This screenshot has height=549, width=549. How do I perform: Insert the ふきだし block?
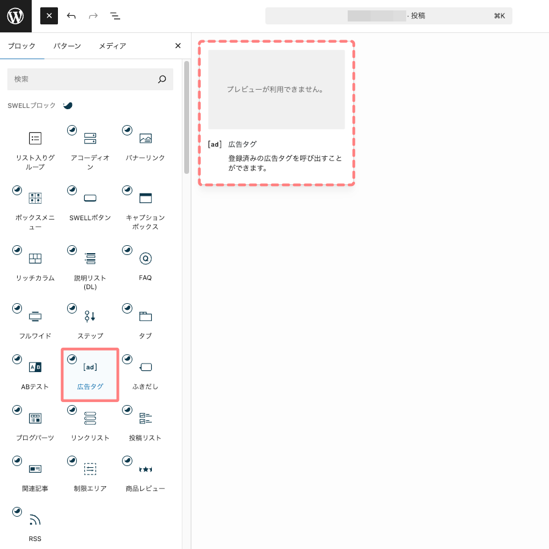[145, 374]
